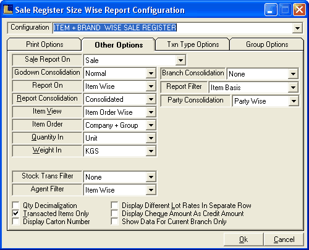The image size is (309, 250).
Task: Expand the Branch Consolidation dropdown
Action: pyautogui.click(x=293, y=74)
